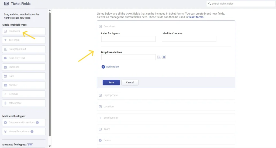Screen dimensions: 276x148
Task: Click the Add choice link
Action: (112, 67)
